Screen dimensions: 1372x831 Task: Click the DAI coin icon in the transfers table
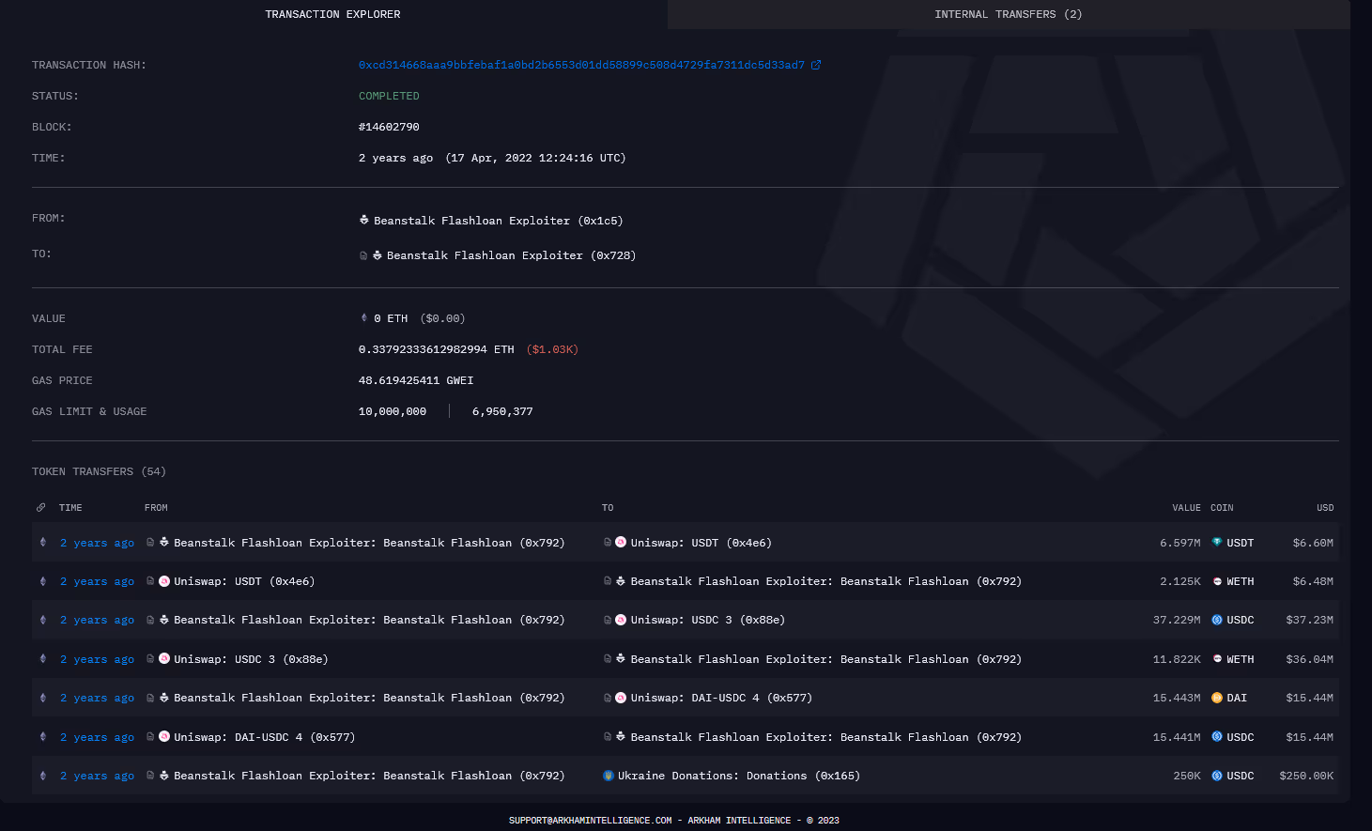(x=1215, y=698)
